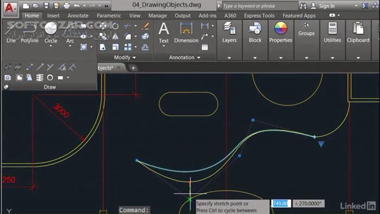
Task: Click the Offset tool icon
Action: tap(145, 47)
